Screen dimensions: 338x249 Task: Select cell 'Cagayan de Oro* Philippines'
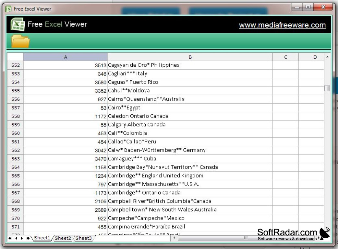coord(190,65)
